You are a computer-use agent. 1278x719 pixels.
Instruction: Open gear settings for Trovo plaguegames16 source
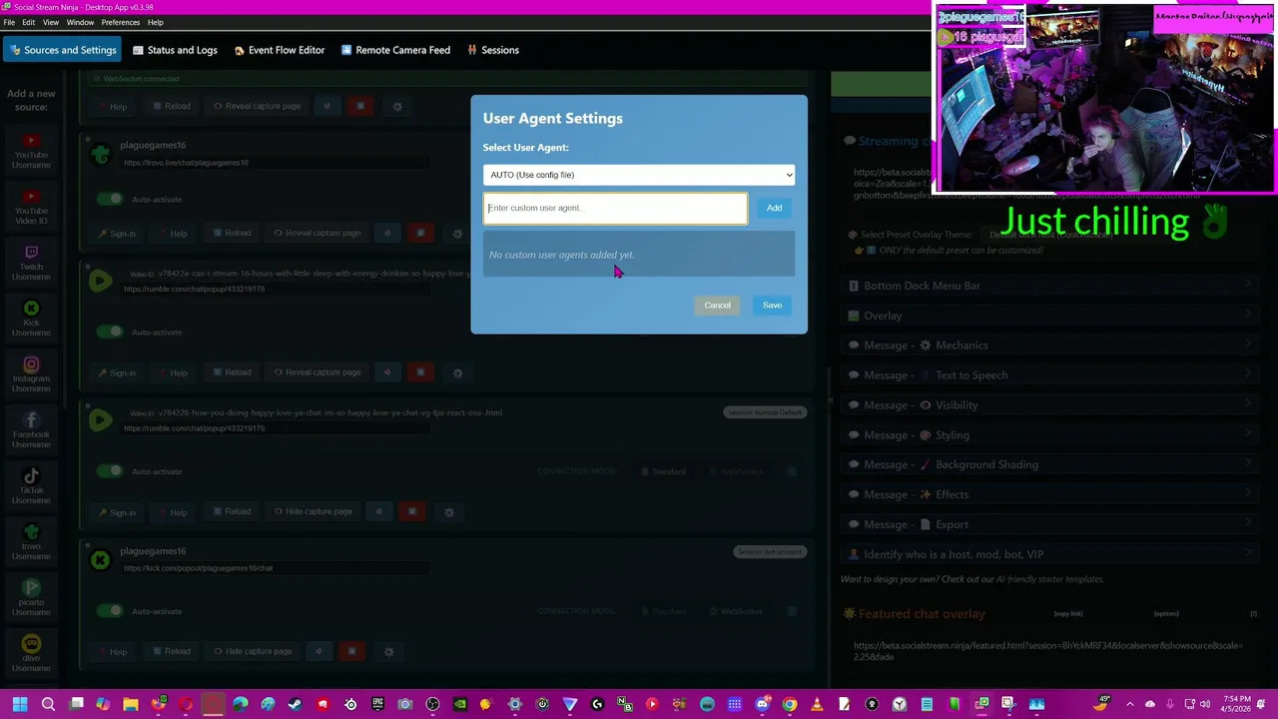[457, 234]
